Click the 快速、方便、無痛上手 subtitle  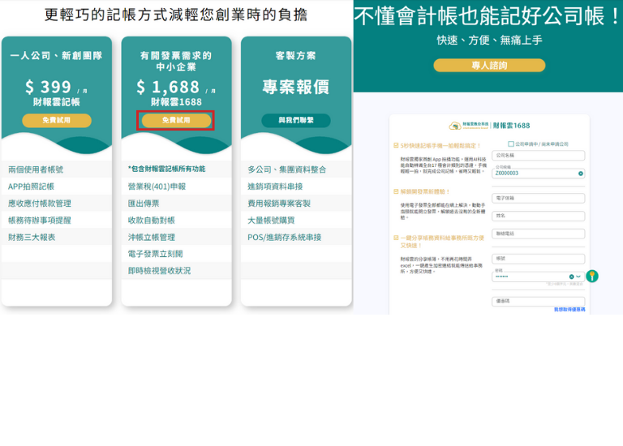point(489,40)
